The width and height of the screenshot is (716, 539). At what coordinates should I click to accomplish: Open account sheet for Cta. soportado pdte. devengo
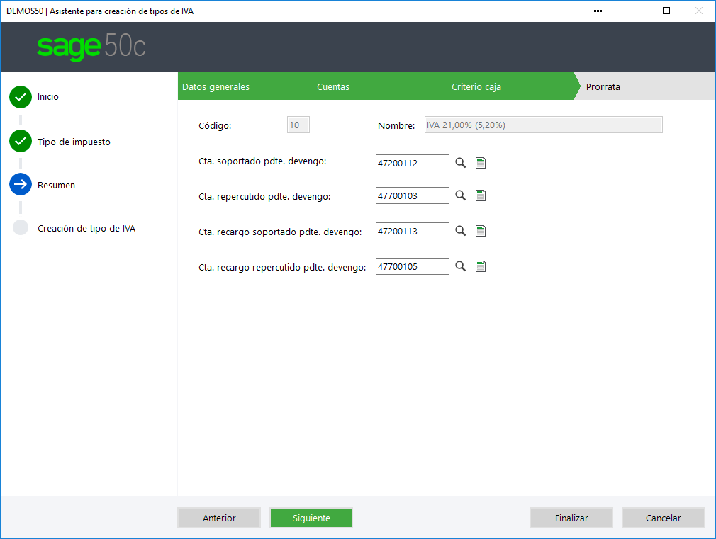(481, 163)
